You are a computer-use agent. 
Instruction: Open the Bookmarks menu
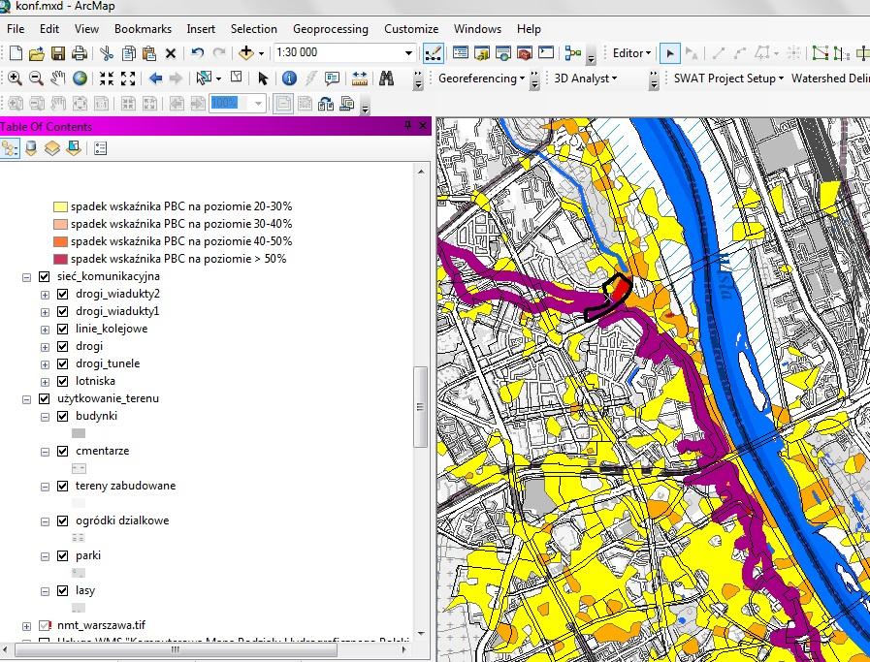tap(143, 29)
